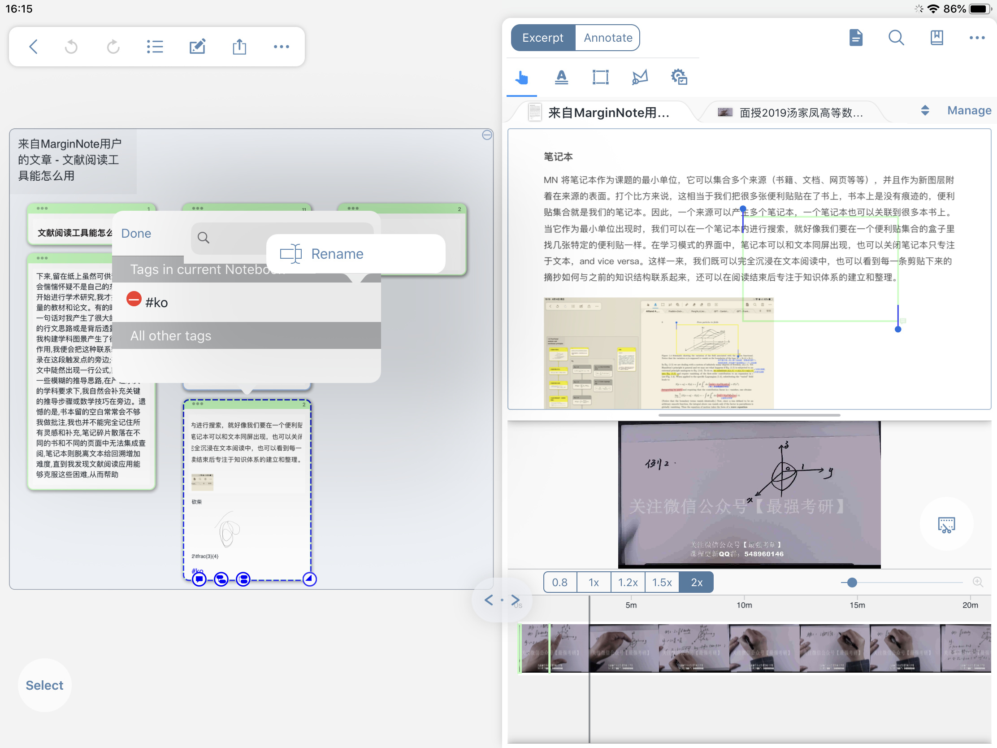This screenshot has width=997, height=748.
Task: Switch to Annotate mode
Action: tap(607, 38)
